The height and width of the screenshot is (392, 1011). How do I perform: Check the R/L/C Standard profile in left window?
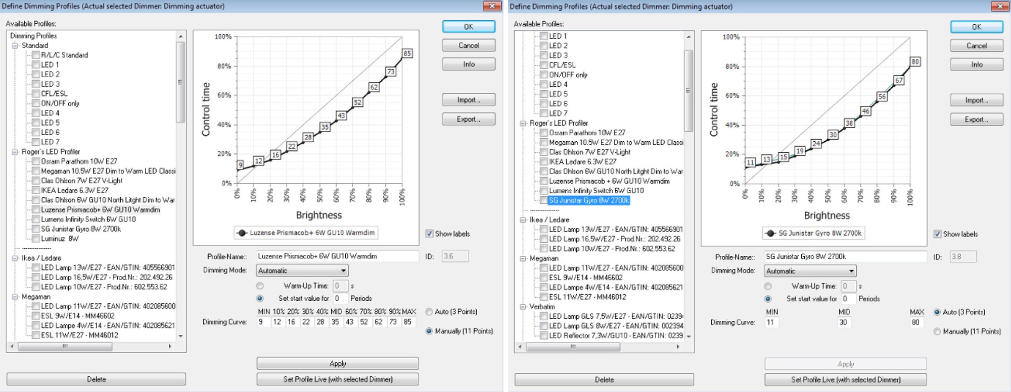coord(36,55)
